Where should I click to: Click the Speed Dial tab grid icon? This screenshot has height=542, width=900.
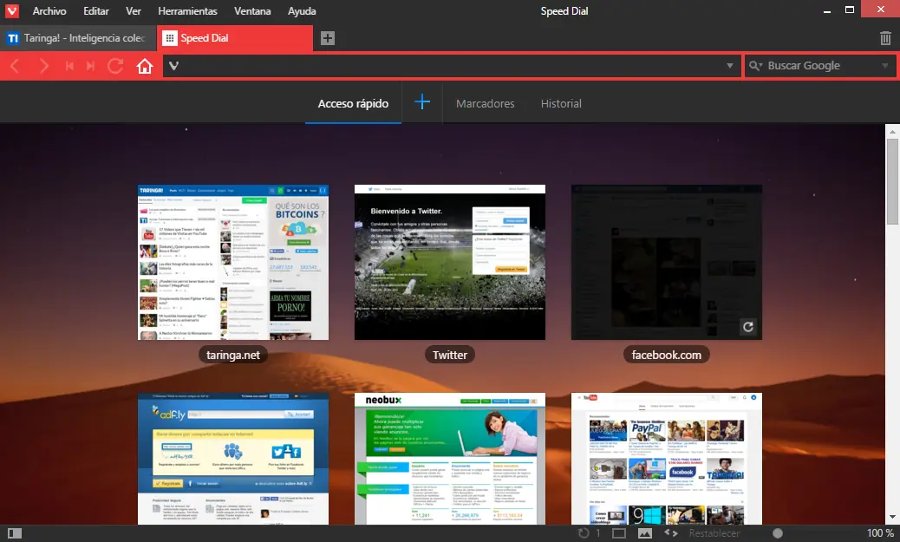pyautogui.click(x=169, y=38)
